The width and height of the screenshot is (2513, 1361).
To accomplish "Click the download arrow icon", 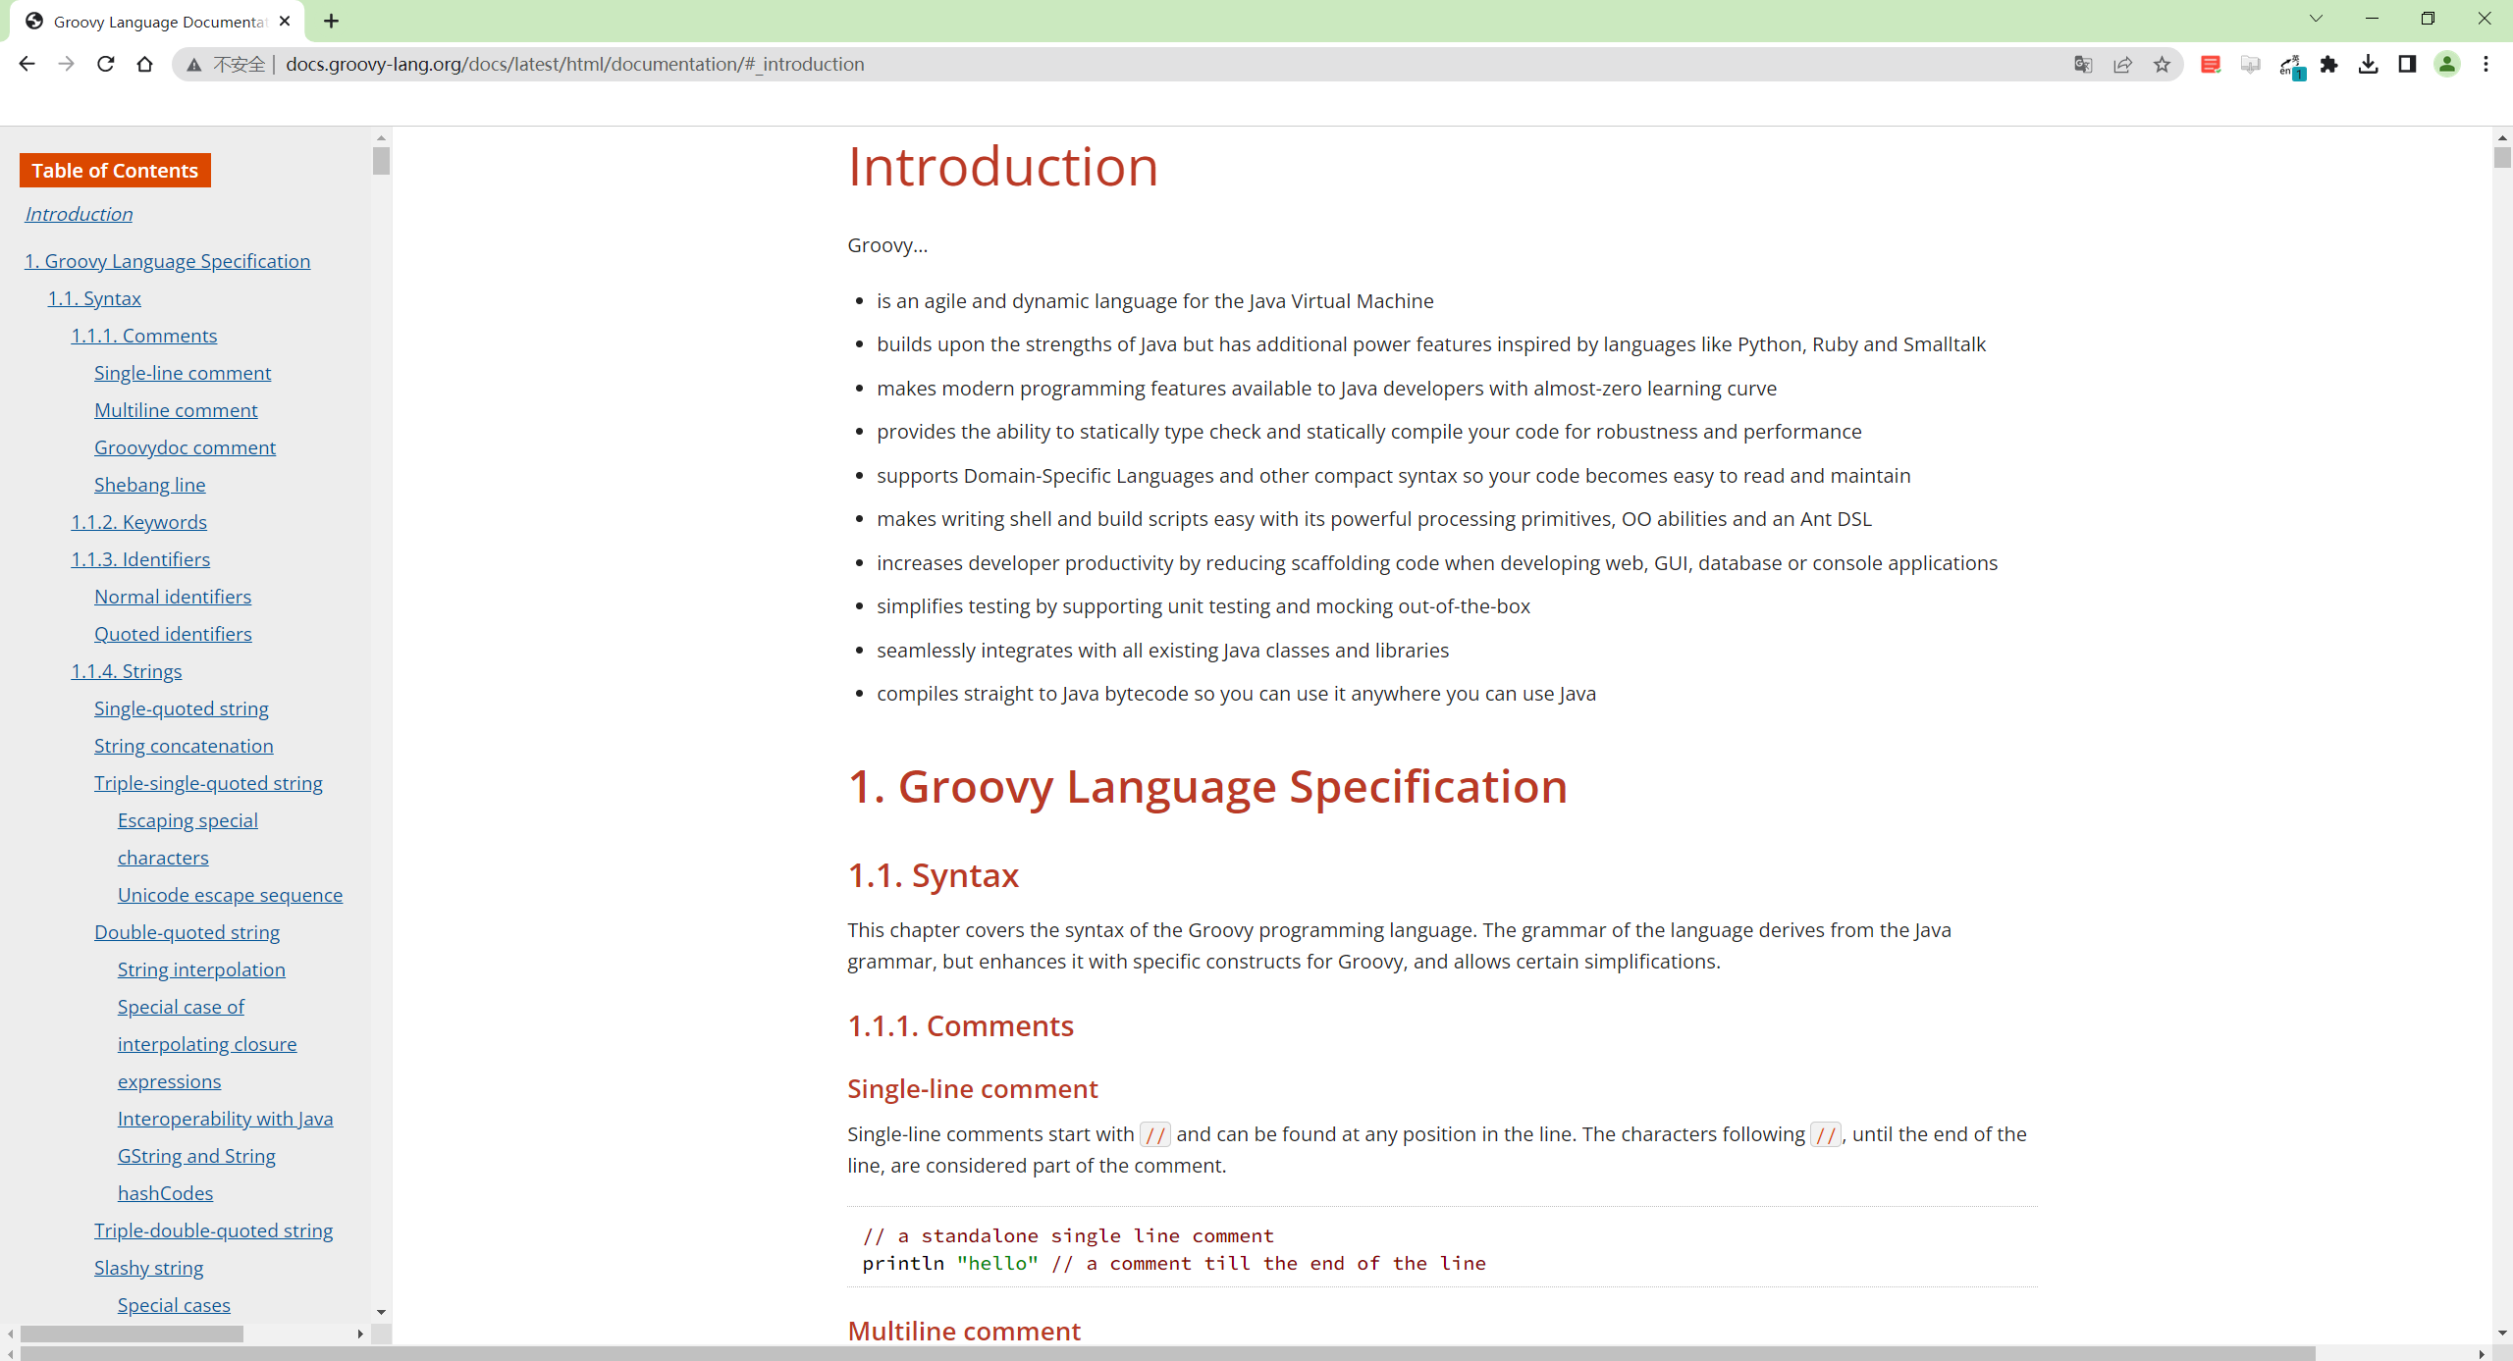I will 2369,66.
